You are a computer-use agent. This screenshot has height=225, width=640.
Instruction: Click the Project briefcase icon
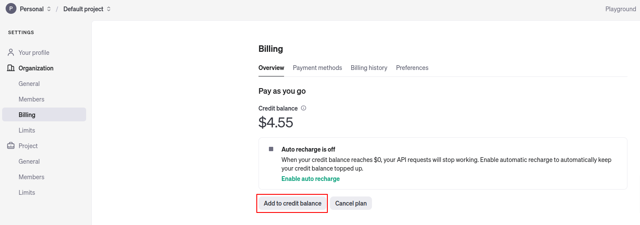pyautogui.click(x=11, y=146)
